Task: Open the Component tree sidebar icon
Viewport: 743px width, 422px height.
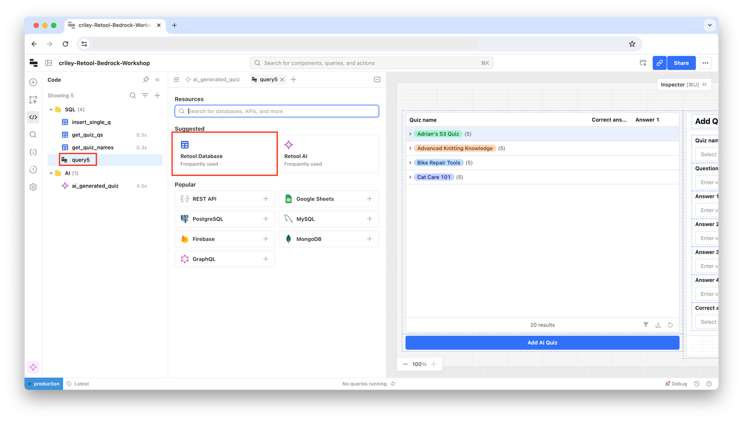Action: (x=33, y=100)
